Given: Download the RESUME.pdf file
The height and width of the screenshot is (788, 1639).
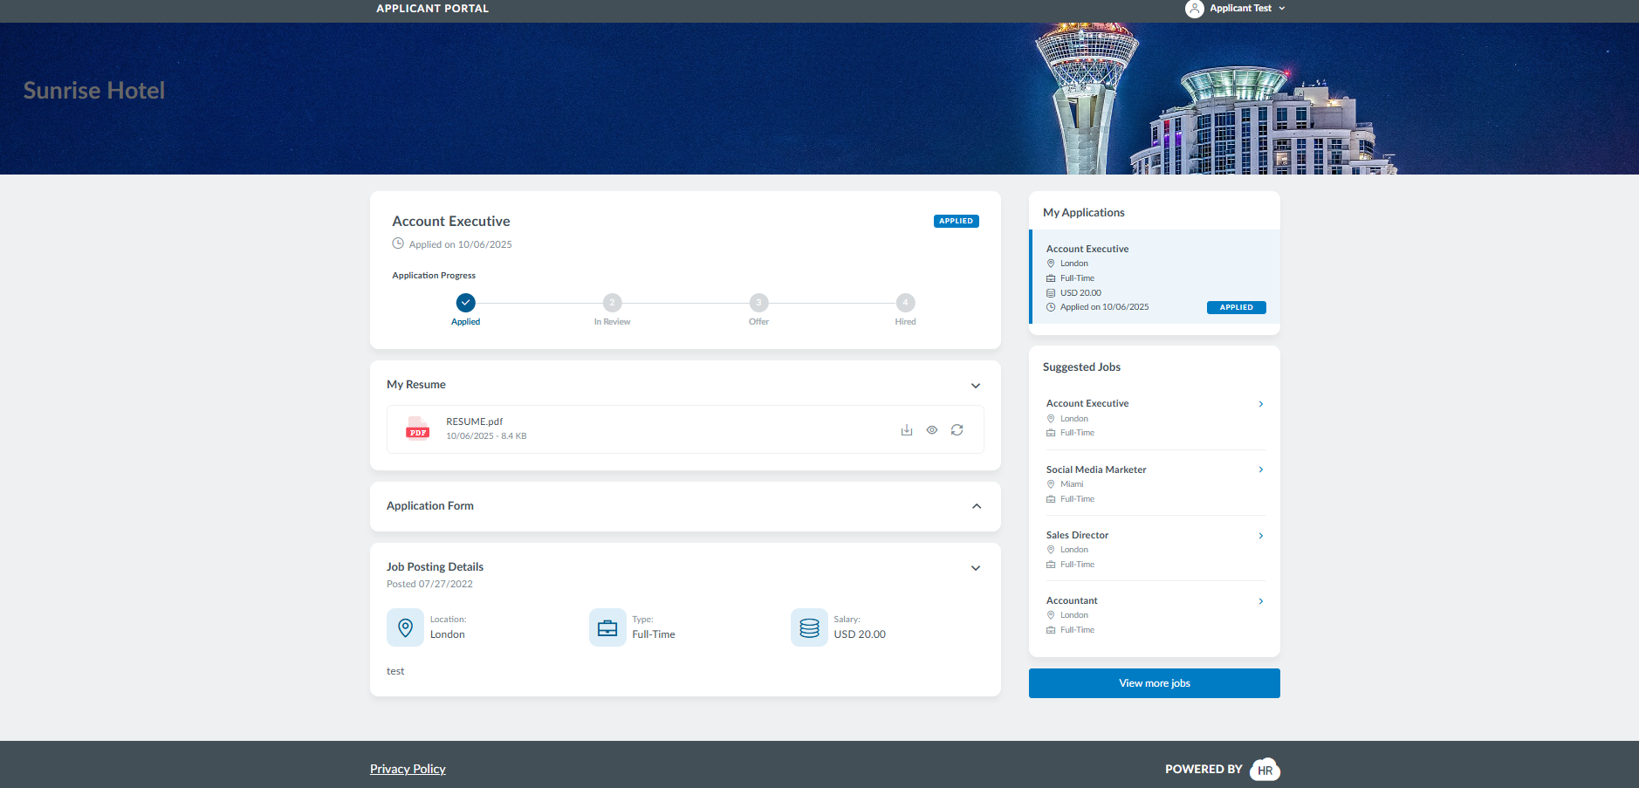Looking at the screenshot, I should click(907, 430).
